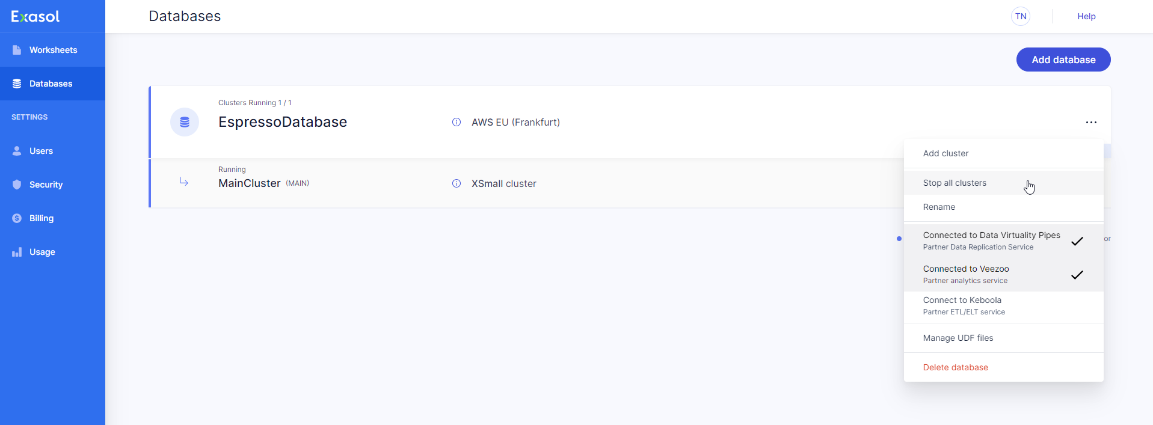
Task: Go to the Security settings
Action: pos(46,185)
